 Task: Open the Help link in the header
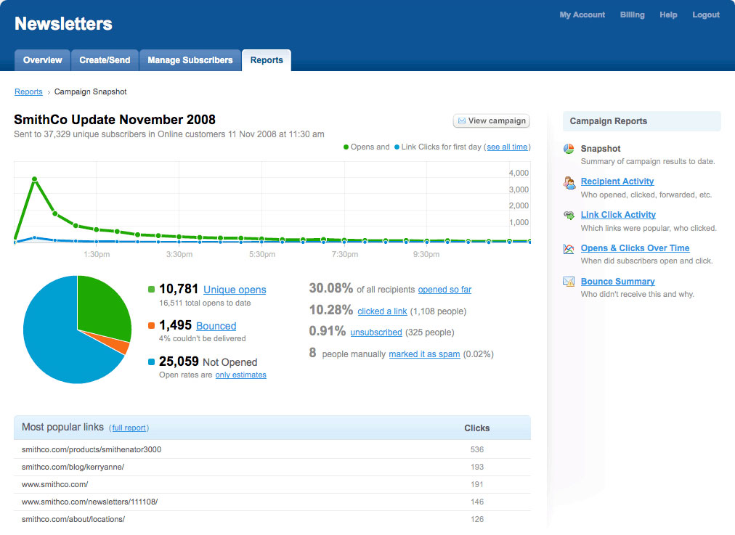(668, 15)
